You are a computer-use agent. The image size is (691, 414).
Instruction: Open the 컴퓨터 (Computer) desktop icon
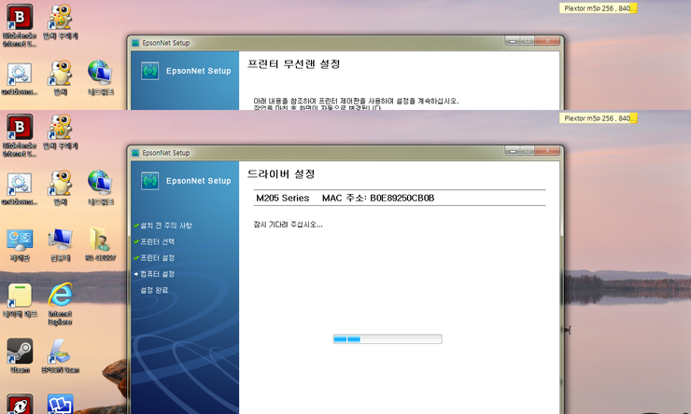tap(61, 241)
